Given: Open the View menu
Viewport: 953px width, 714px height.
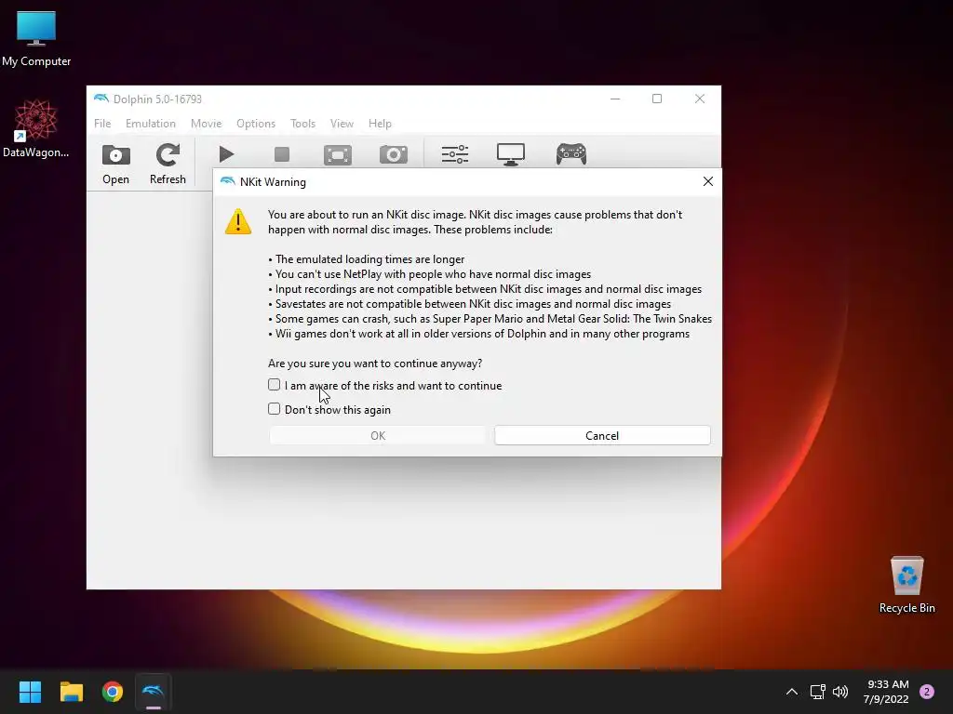Looking at the screenshot, I should (342, 124).
